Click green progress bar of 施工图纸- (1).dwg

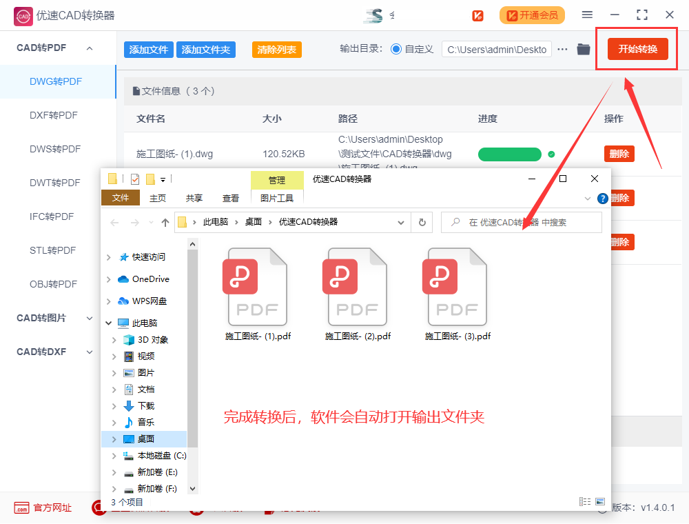509,154
